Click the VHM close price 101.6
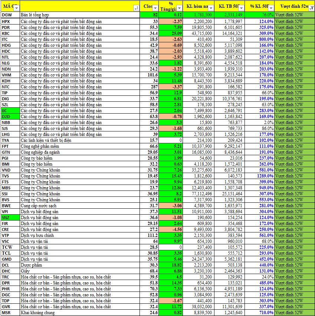315x316 pixels. (x=150, y=75)
